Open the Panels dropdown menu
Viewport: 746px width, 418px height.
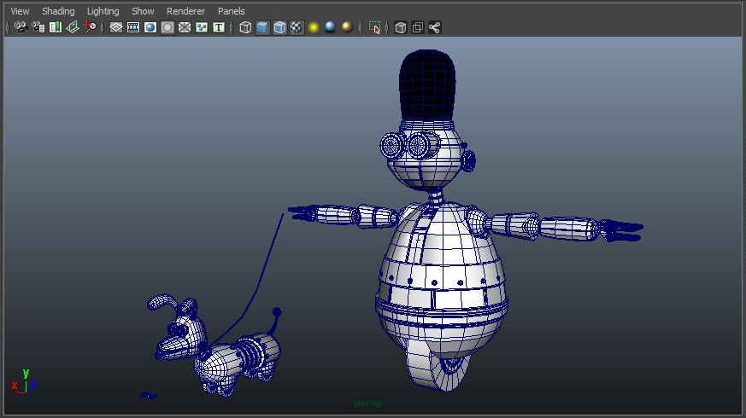click(x=231, y=11)
